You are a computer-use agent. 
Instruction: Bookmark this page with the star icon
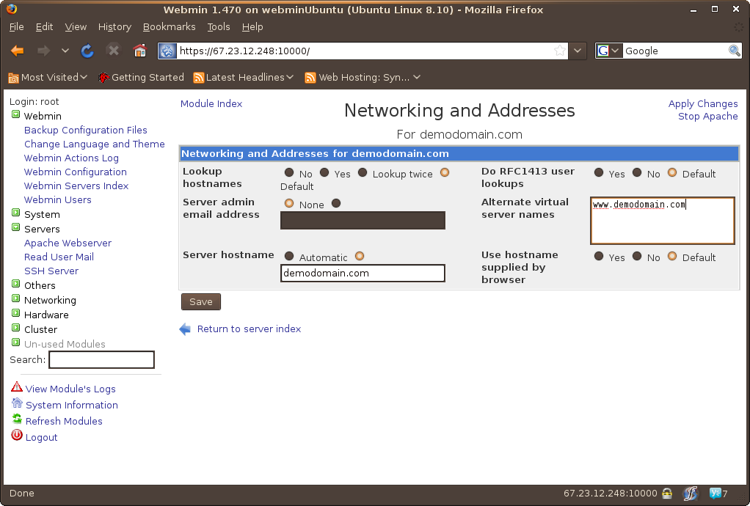coord(560,51)
